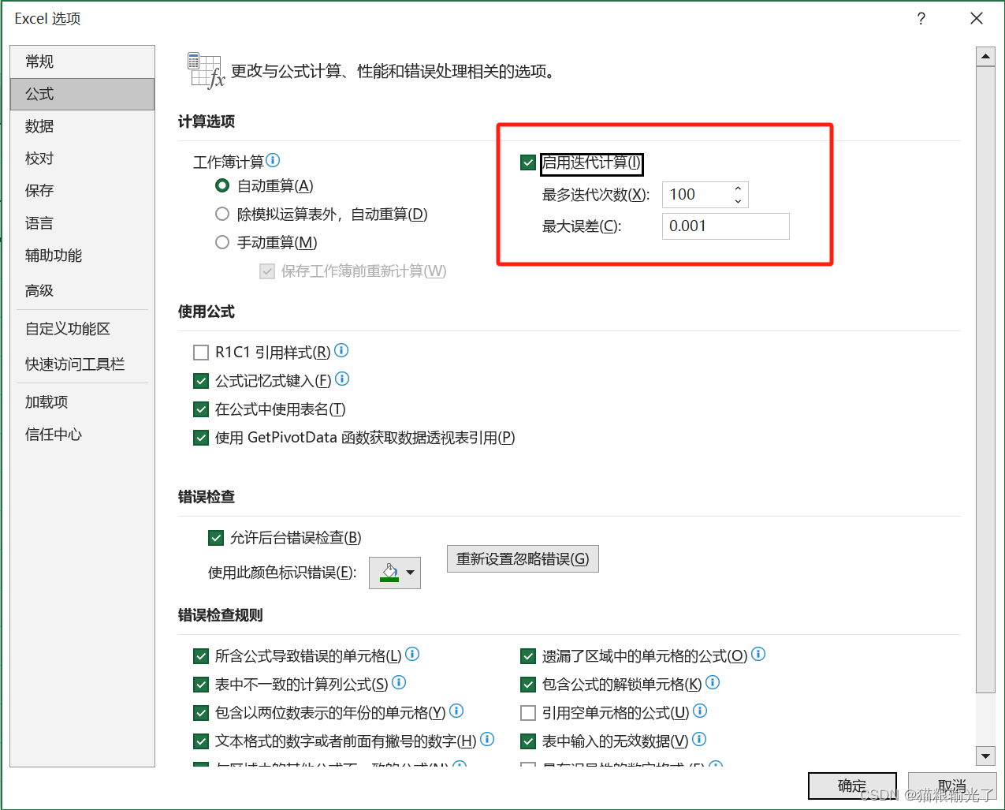The image size is (1005, 810).
Task: Click 取消 button
Action: [951, 786]
